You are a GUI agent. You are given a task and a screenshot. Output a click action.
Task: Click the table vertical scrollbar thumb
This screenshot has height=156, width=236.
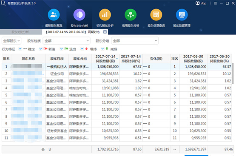[233, 74]
